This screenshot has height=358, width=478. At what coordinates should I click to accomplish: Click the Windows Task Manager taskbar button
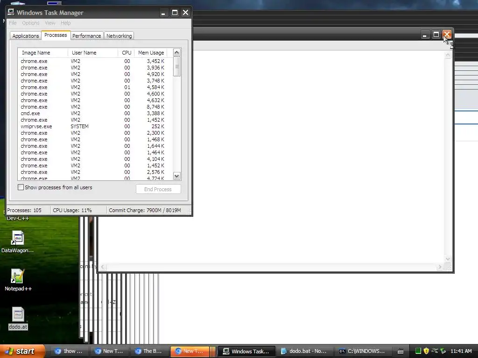[x=246, y=351]
